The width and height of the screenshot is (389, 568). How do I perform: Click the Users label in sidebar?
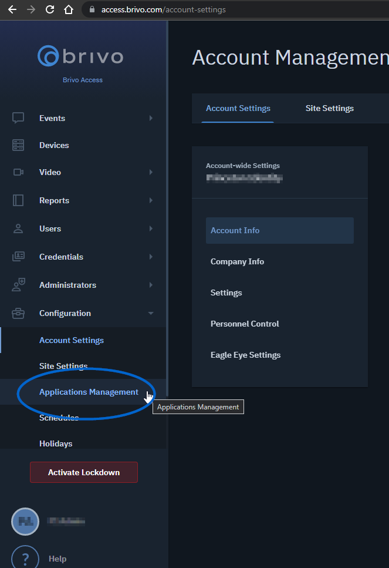click(50, 228)
